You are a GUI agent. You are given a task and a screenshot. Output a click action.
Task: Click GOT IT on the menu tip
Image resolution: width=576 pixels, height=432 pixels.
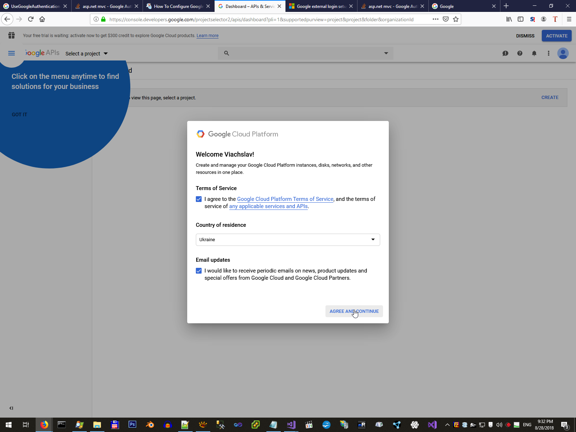19,114
